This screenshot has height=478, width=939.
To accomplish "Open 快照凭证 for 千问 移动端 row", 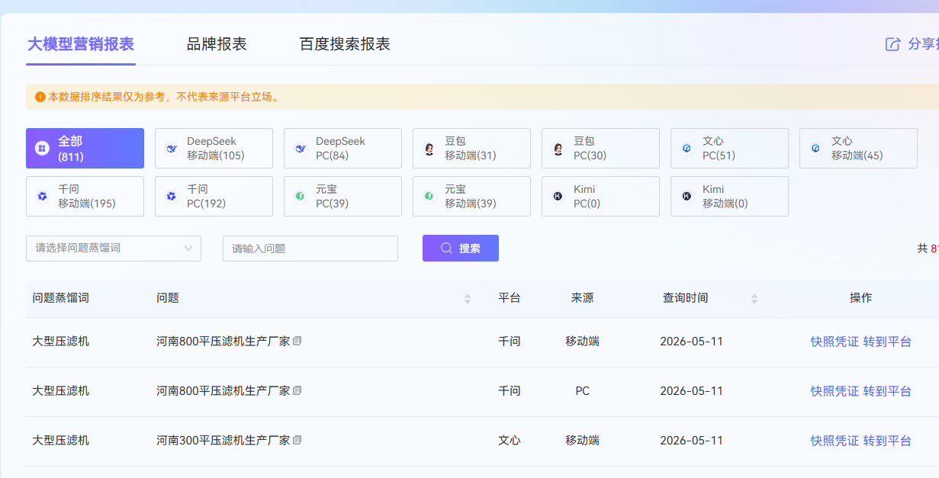I will [x=834, y=342].
